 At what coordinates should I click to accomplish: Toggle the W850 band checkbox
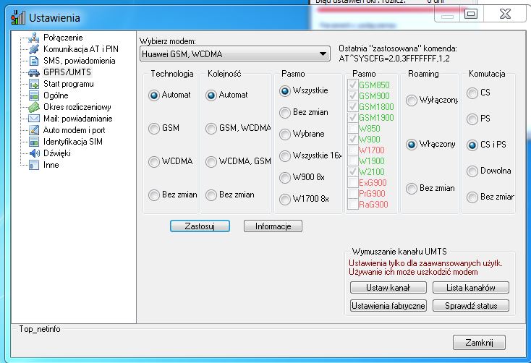coord(352,129)
